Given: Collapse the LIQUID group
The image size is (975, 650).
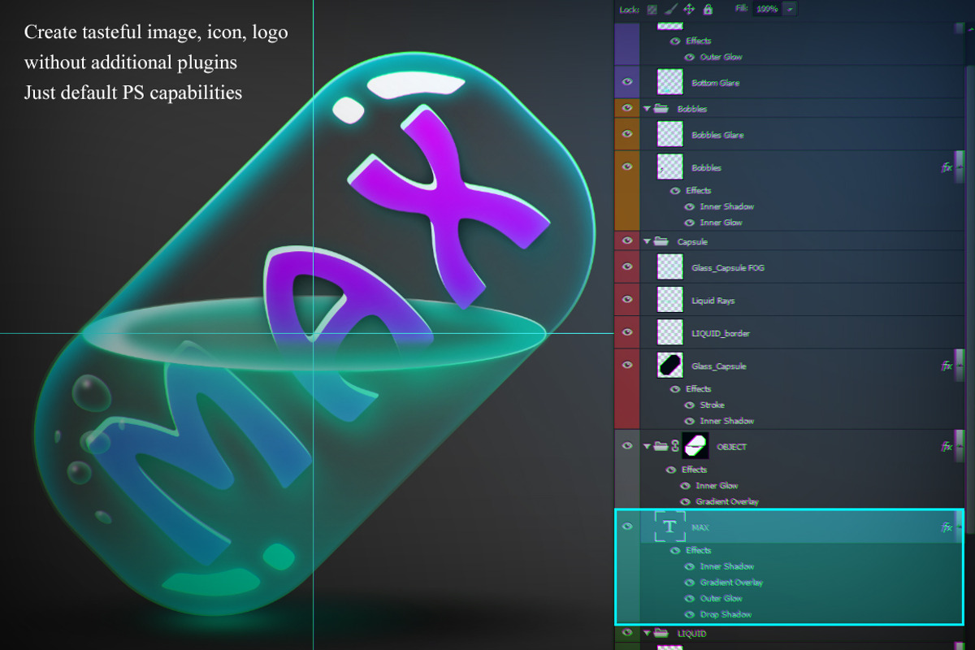Looking at the screenshot, I should pos(647,633).
